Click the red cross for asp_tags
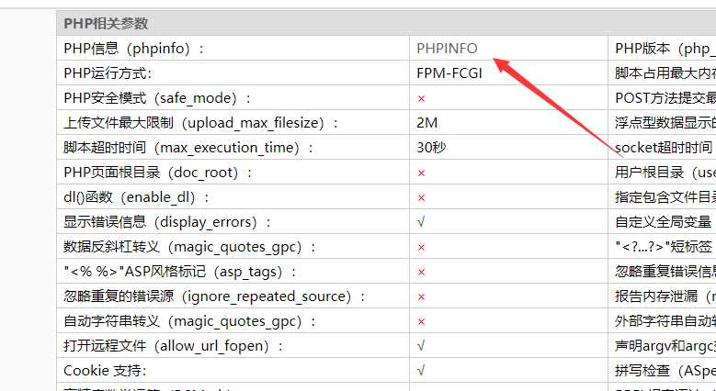This screenshot has height=391, width=716. [x=421, y=272]
